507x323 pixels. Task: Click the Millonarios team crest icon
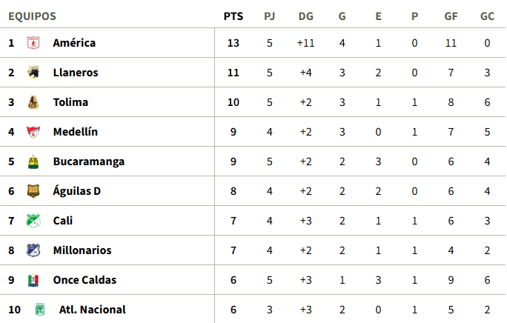click(x=33, y=250)
